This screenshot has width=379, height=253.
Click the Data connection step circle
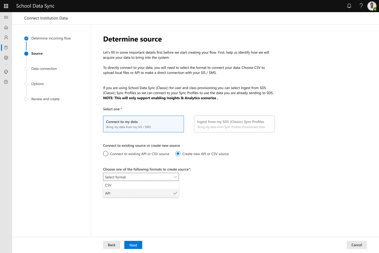point(26,69)
